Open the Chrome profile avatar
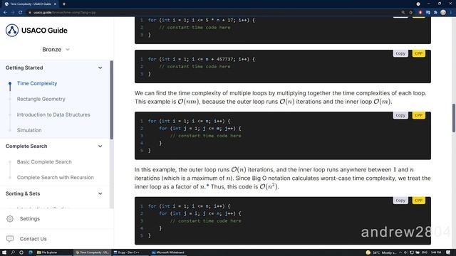Screen dimensions: 456x256 point(443,13)
